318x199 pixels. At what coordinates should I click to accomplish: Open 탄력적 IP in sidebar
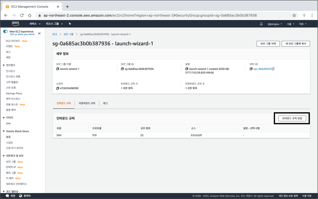[11, 167]
